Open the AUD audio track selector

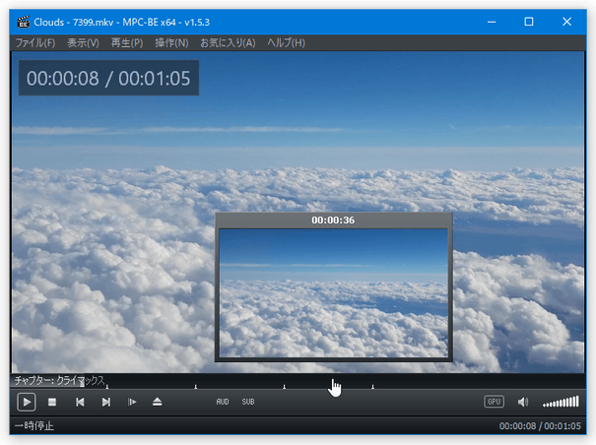tap(223, 402)
